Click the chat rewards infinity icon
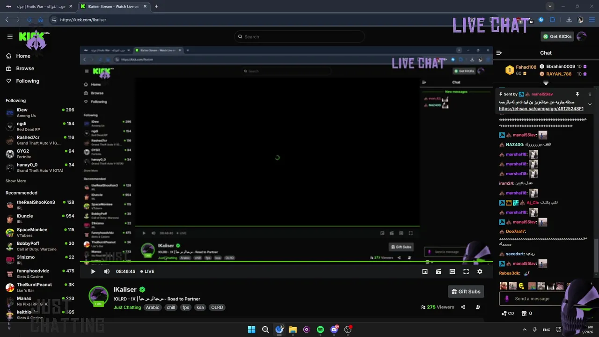 [508, 313]
